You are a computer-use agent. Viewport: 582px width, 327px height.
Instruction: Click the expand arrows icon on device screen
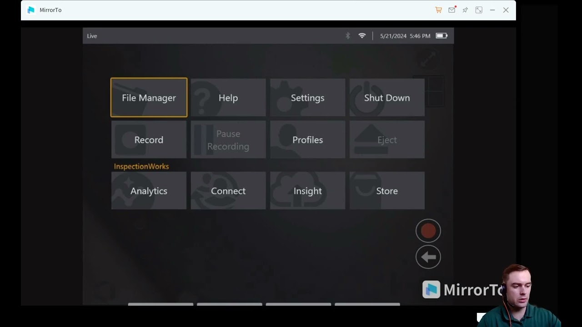point(428,58)
